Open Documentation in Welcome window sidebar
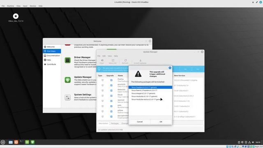The width and height of the screenshot is (263, 148). click(x=52, y=55)
